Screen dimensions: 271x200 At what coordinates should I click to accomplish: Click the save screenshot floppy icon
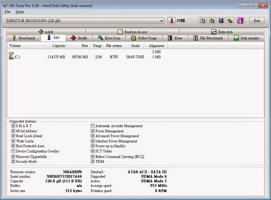pyautogui.click(x=221, y=21)
